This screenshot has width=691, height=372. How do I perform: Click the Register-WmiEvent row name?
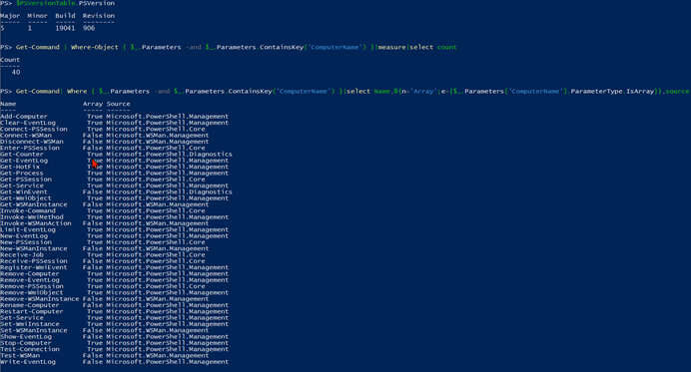point(34,267)
